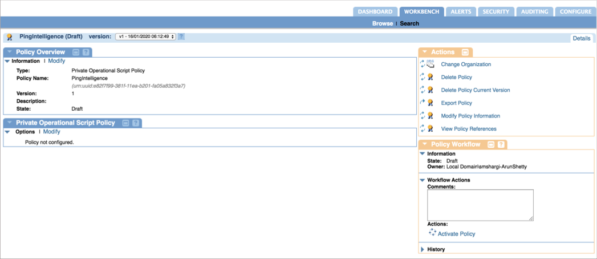Image resolution: width=597 pixels, height=259 pixels.
Task: Click the Activate Policy sparkle icon
Action: pyautogui.click(x=432, y=233)
